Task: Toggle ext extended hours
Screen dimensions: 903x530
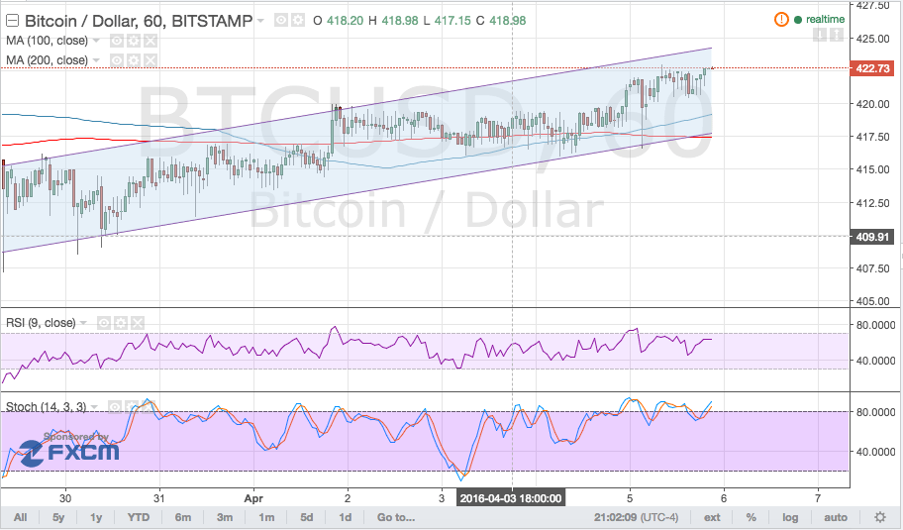Action: [712, 517]
